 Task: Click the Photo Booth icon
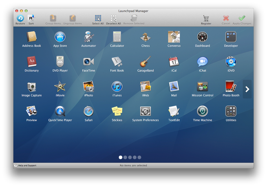tap(231, 87)
